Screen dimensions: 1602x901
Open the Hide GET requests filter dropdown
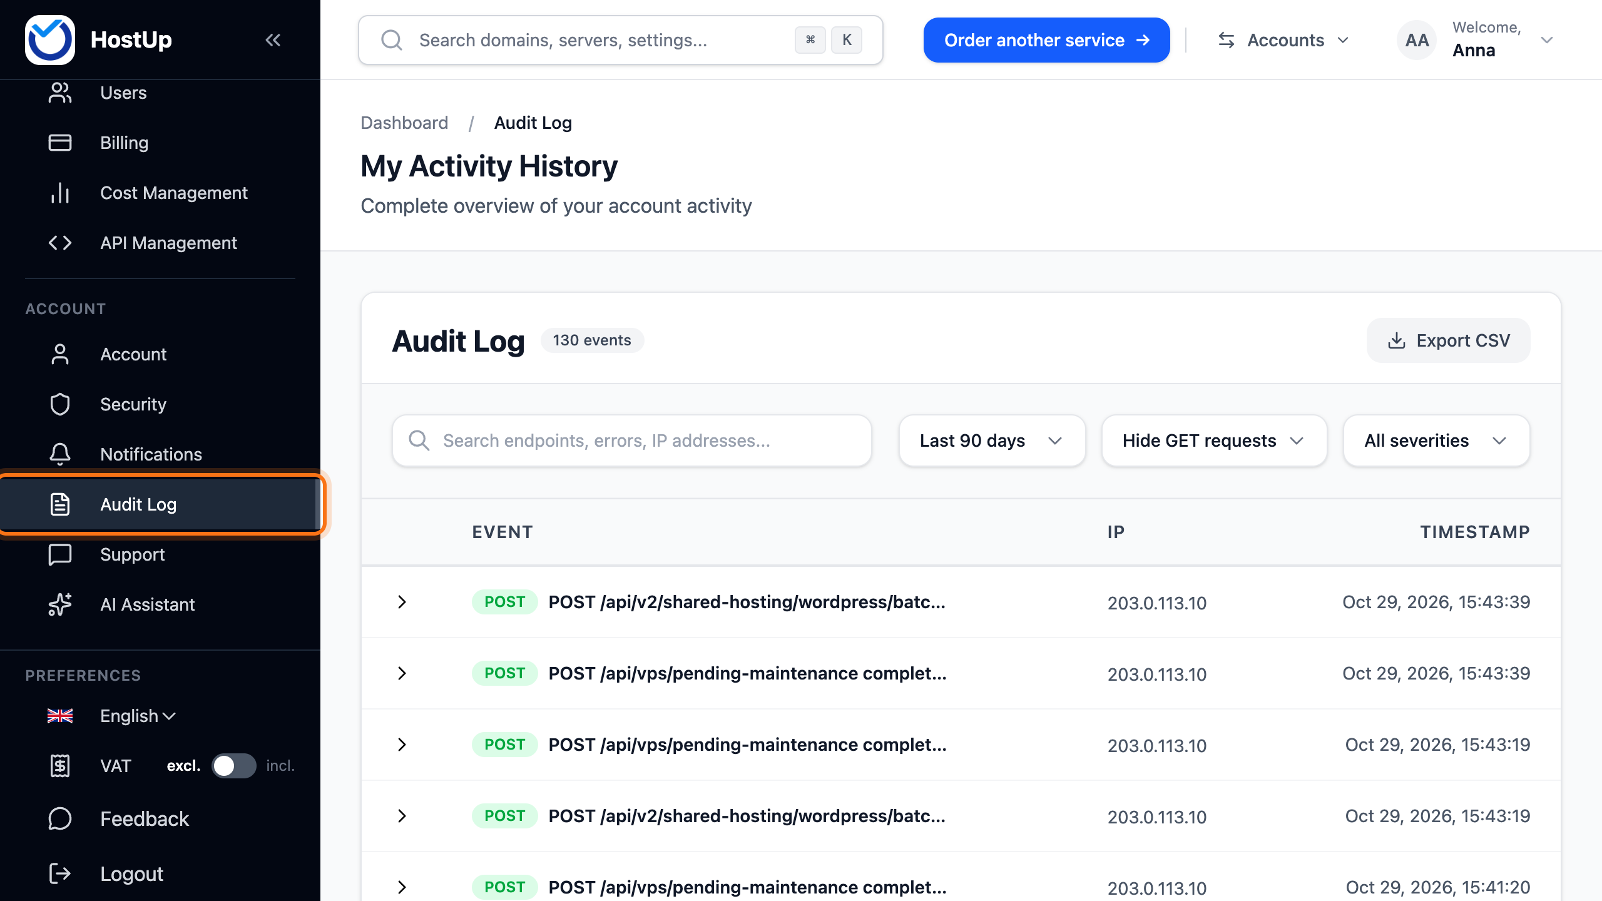1214,440
